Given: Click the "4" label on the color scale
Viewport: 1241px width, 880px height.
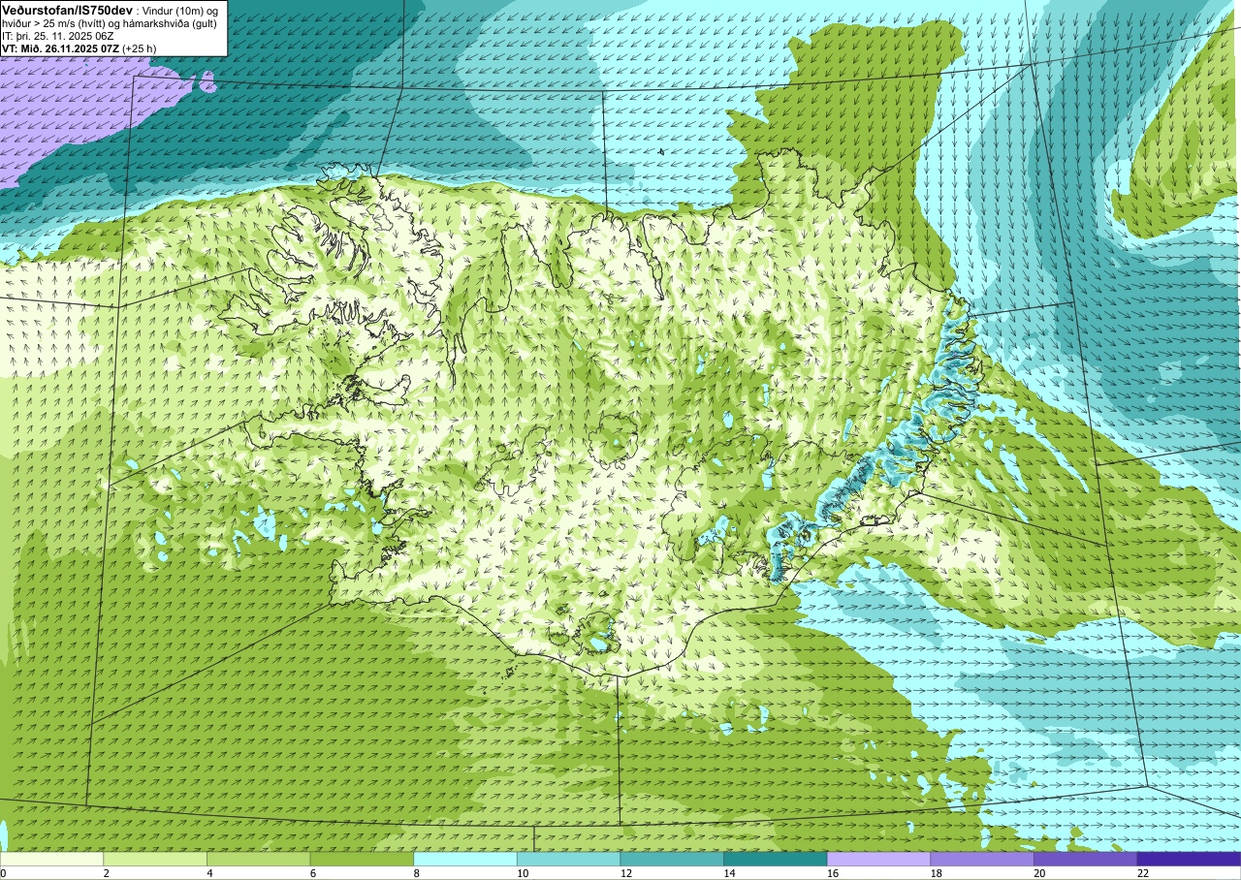Looking at the screenshot, I should click(208, 873).
